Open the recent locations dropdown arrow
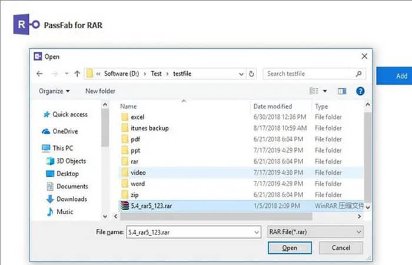412x265 pixels. click(x=67, y=74)
